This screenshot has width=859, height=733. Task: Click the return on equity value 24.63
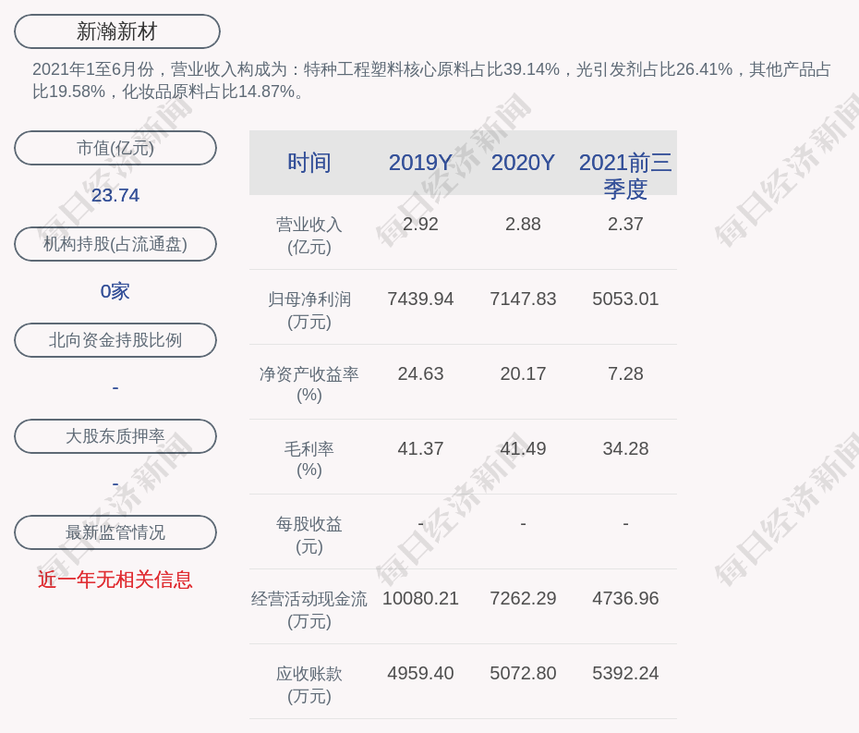[420, 374]
